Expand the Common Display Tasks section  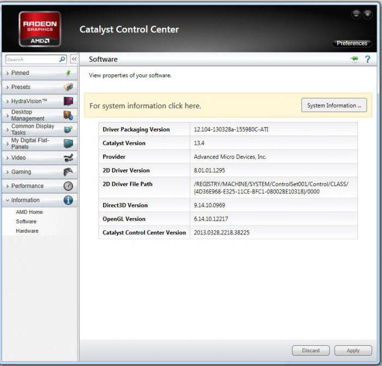pos(39,129)
